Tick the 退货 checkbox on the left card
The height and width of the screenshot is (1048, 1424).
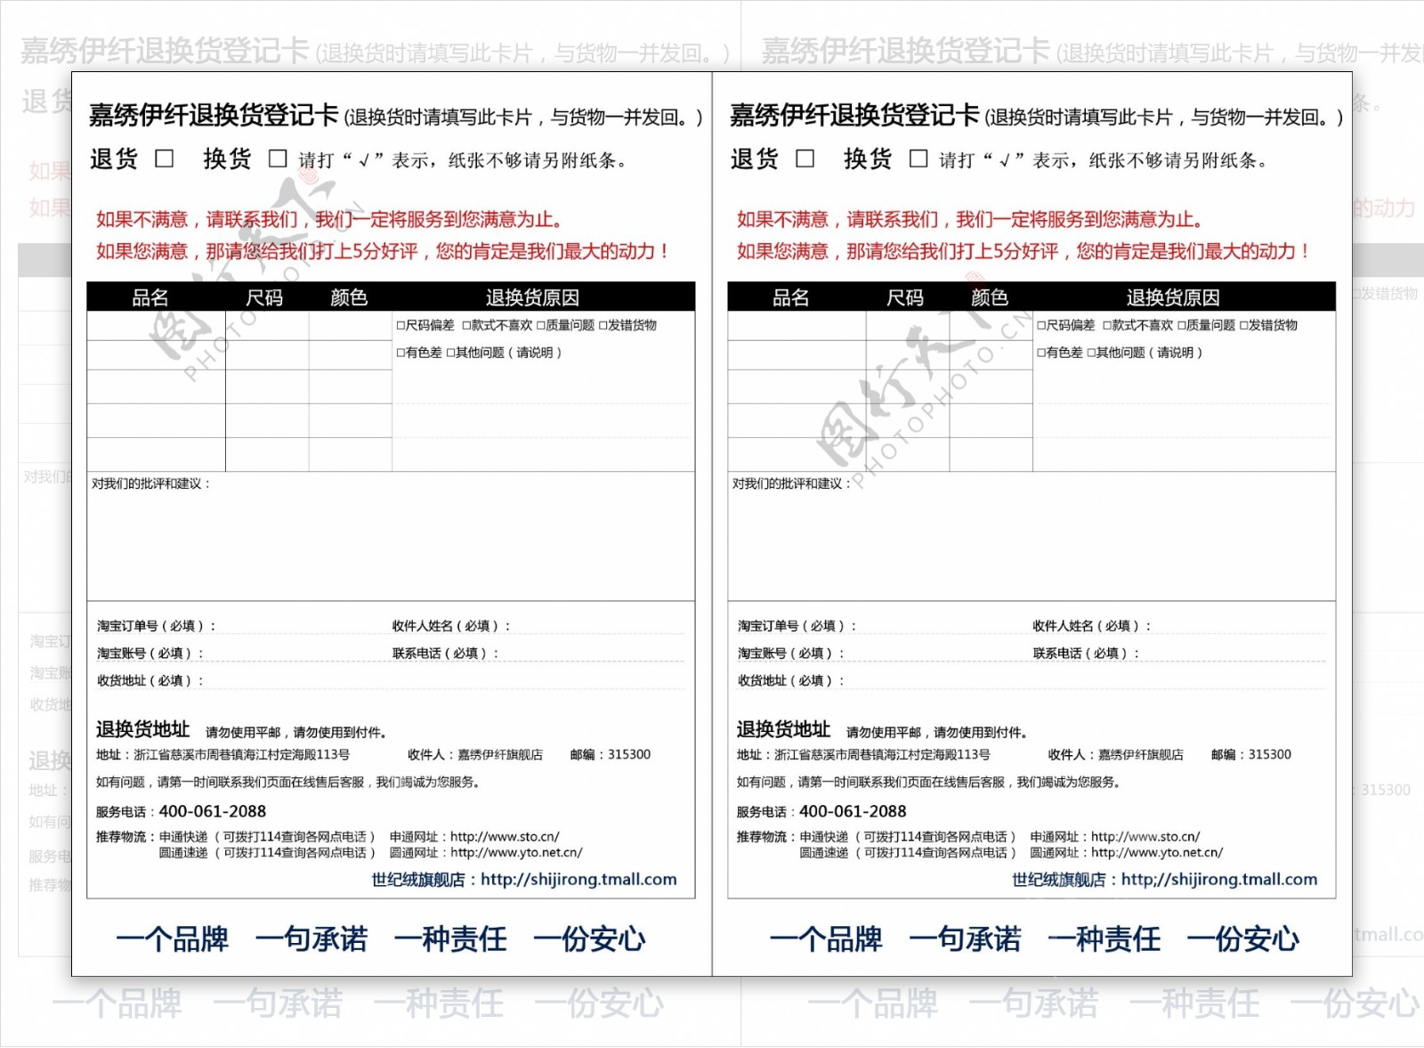[x=165, y=158]
